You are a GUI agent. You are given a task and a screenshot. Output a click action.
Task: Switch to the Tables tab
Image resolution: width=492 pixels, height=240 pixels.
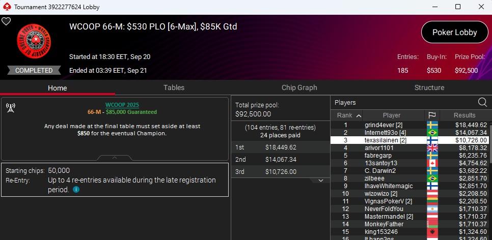click(x=174, y=87)
